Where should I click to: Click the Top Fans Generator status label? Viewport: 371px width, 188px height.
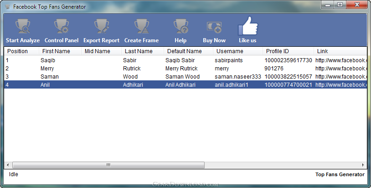point(340,174)
